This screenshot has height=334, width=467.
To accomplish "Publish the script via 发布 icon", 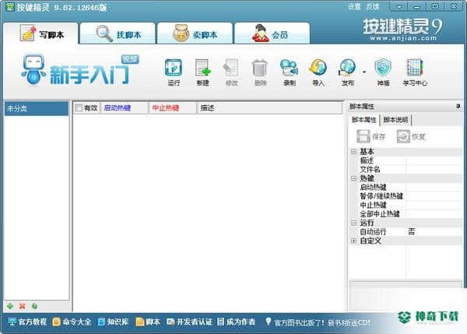I will (348, 72).
